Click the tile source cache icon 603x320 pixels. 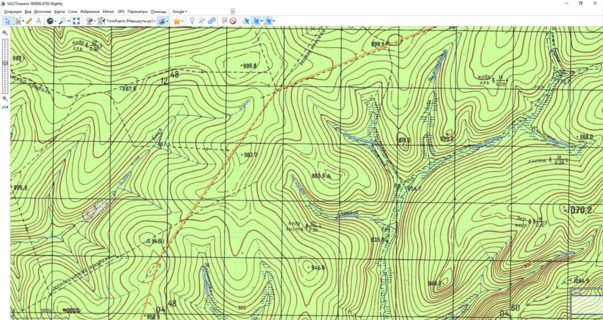pyautogui.click(x=89, y=21)
